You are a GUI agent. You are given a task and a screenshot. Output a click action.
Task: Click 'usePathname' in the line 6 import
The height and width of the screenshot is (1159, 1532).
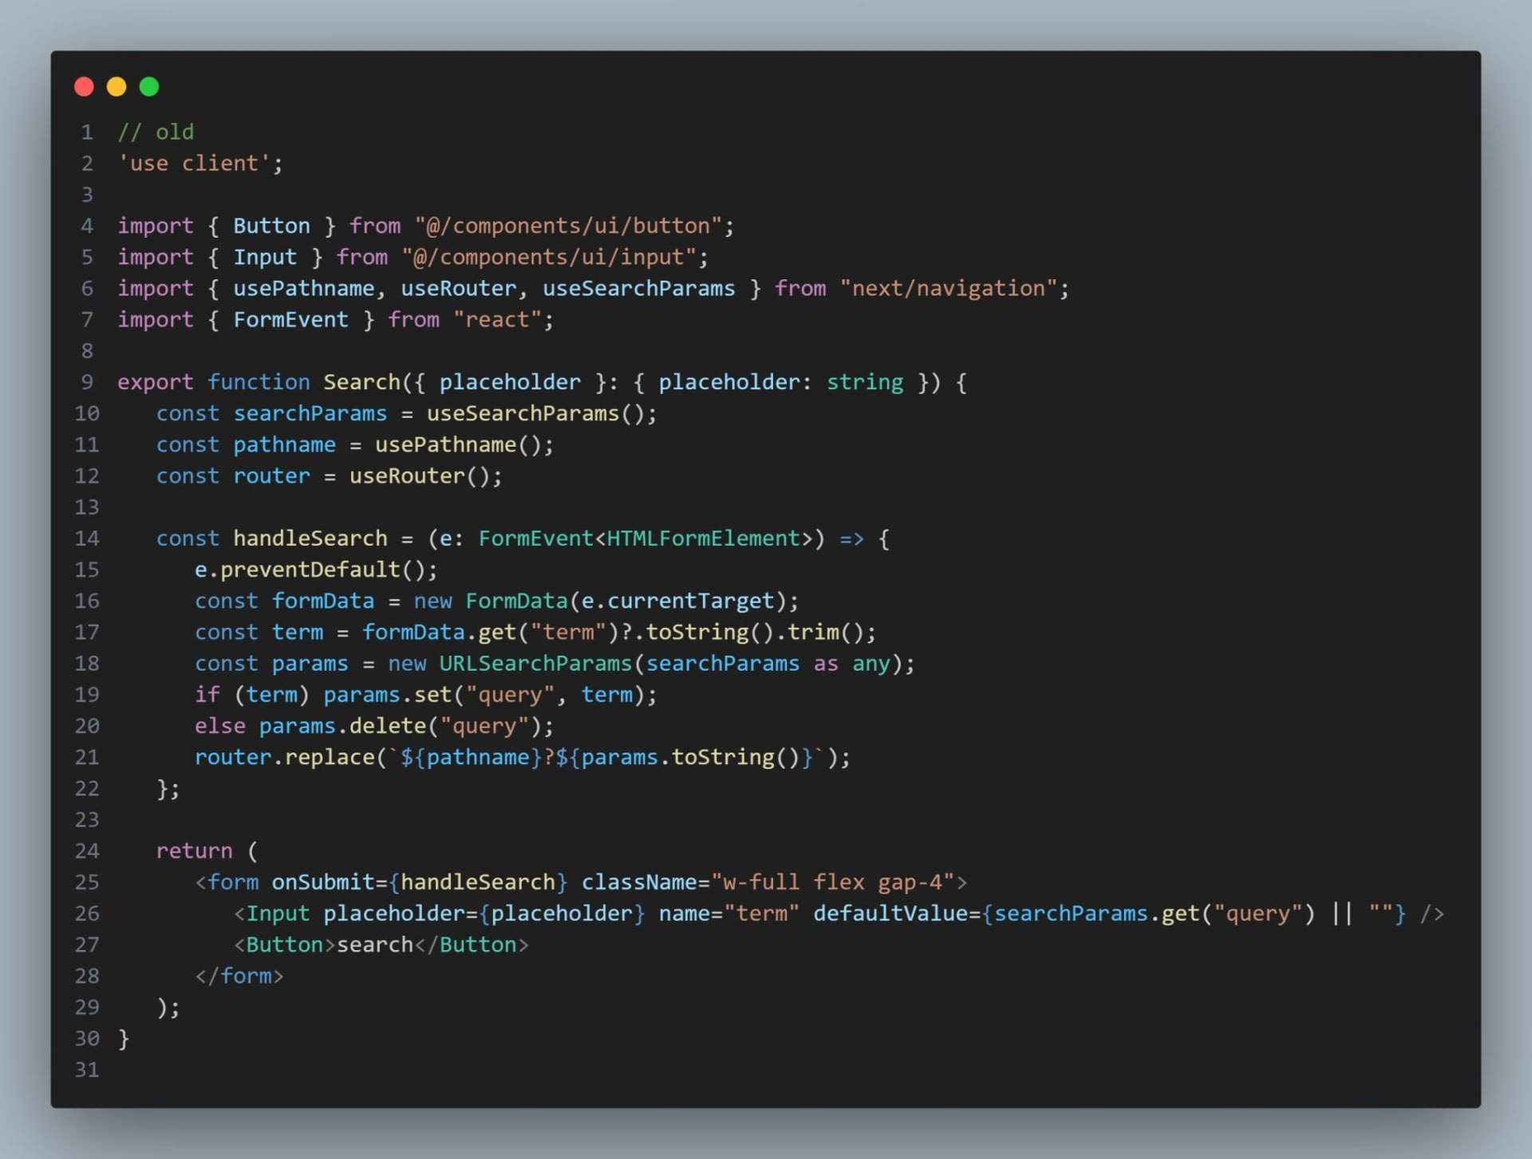point(303,288)
